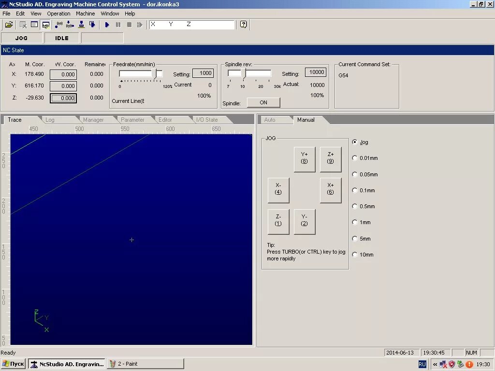Image resolution: width=495 pixels, height=371 pixels.
Task: Click the green arrow hardware tray icon
Action: 460,364
